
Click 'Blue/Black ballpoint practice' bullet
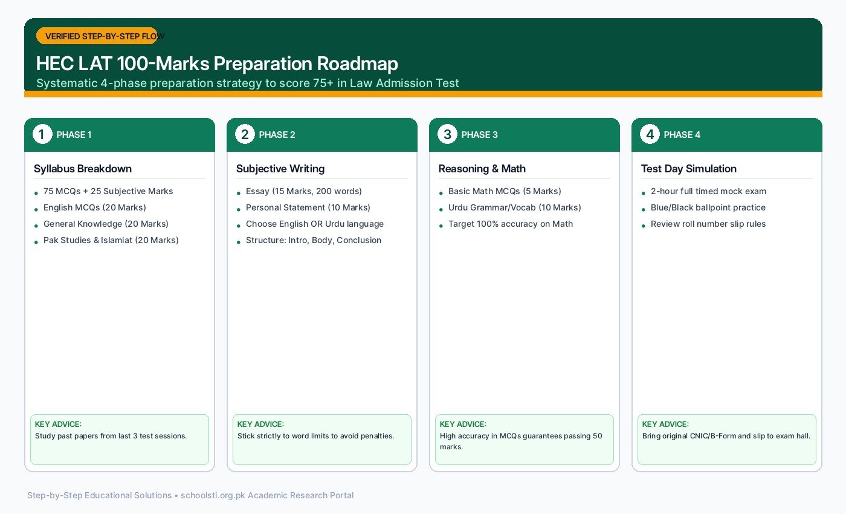tap(708, 207)
